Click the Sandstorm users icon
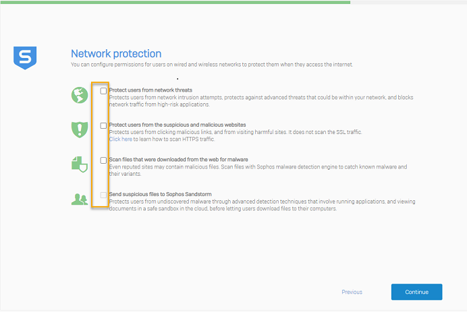This screenshot has width=467, height=312. pyautogui.click(x=80, y=199)
